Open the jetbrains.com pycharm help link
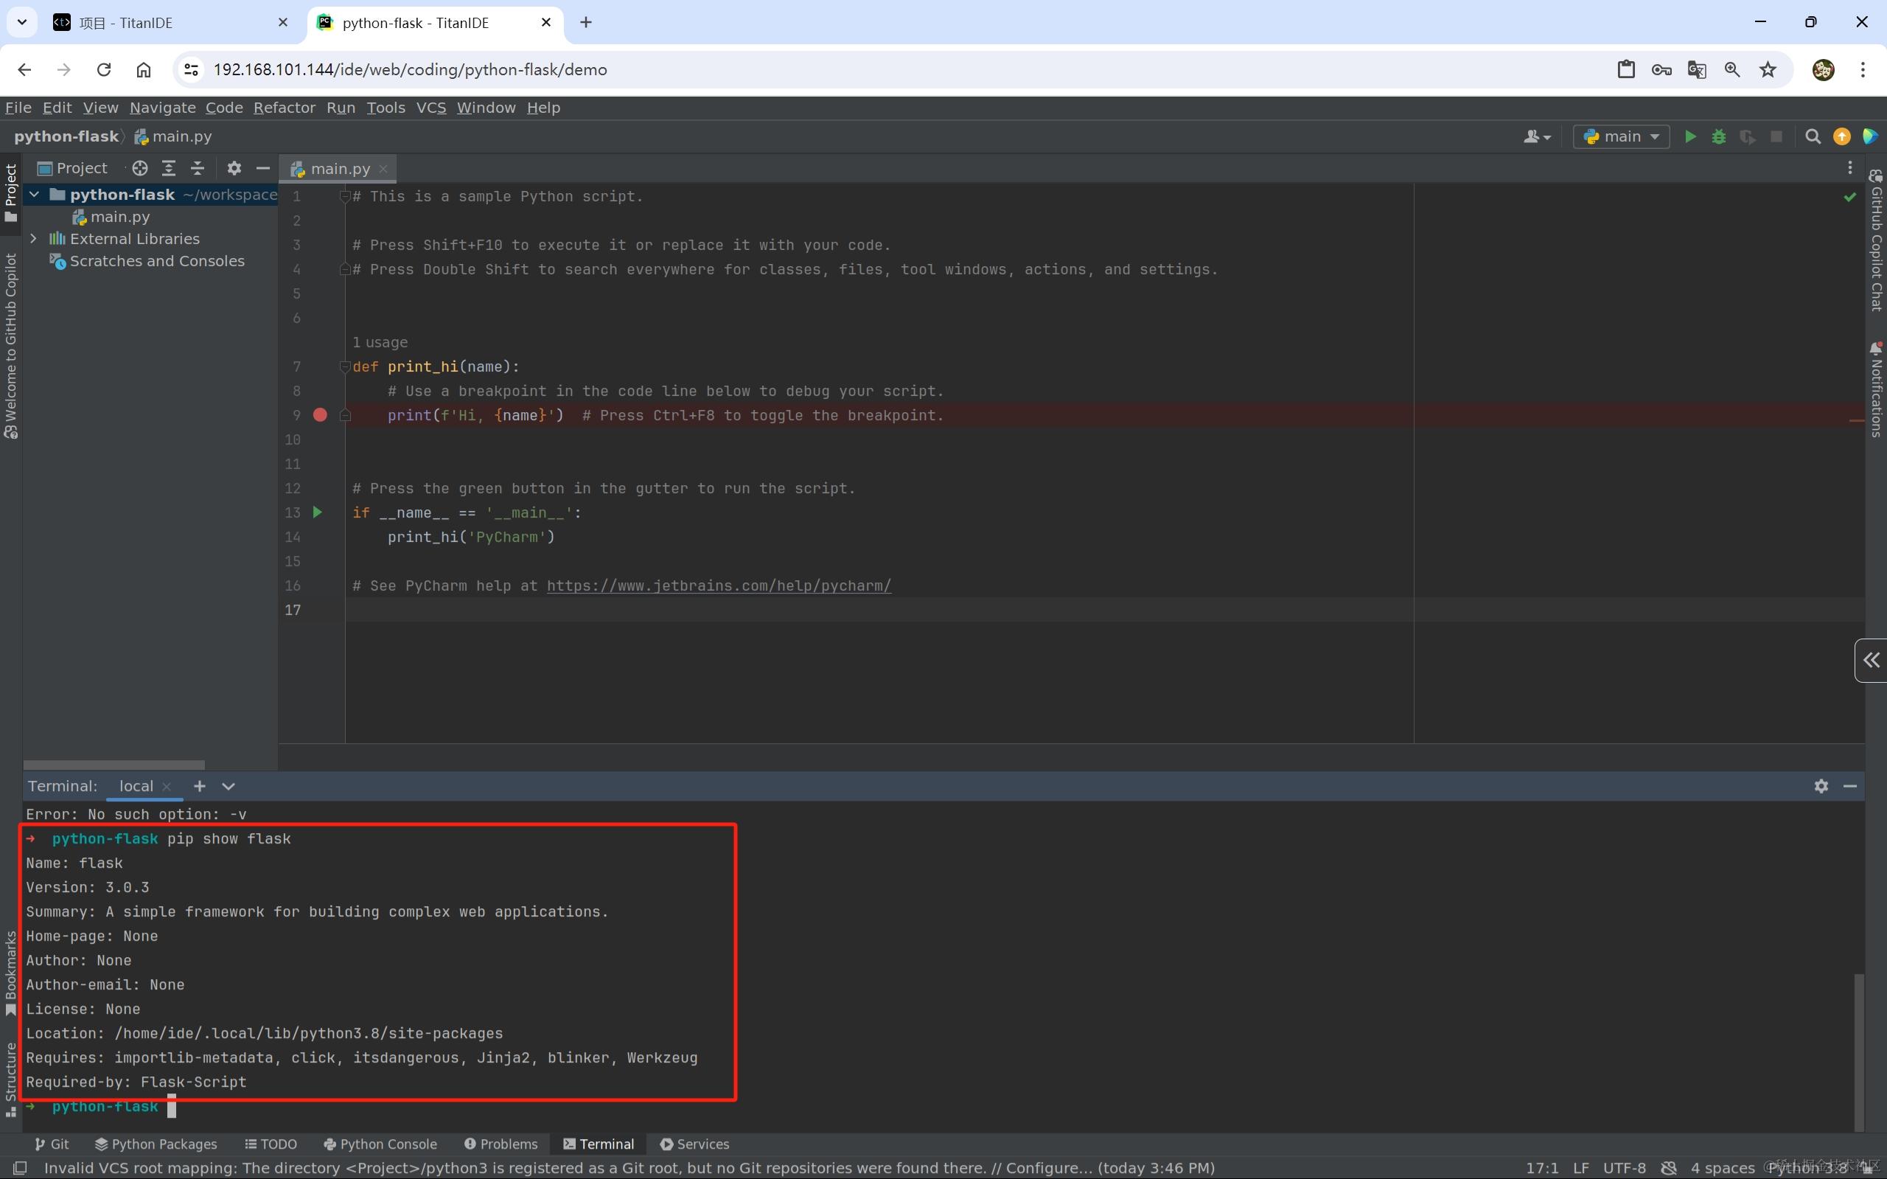1887x1179 pixels. point(718,585)
